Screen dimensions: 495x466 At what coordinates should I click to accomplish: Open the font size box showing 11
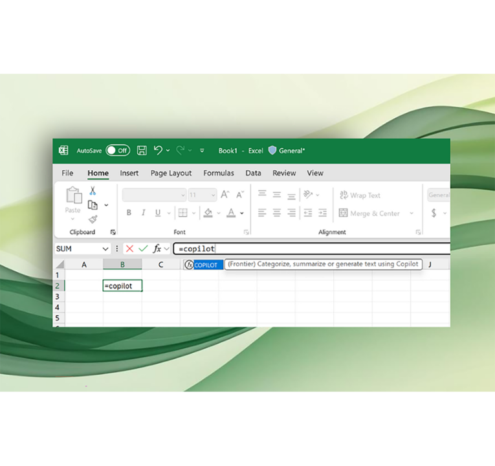pyautogui.click(x=203, y=195)
